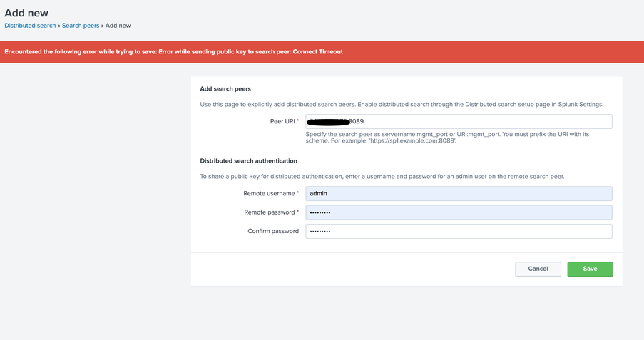Select the Remote username label
644x340 pixels.
point(270,193)
